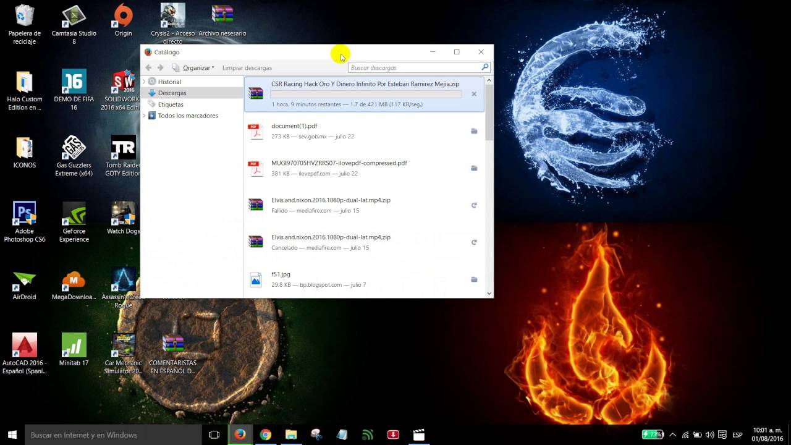Open Car Mechanic Simulator desktop shortcut

click(123, 354)
